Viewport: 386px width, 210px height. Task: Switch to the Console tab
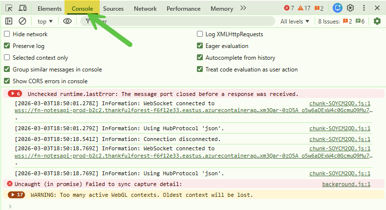(82, 9)
